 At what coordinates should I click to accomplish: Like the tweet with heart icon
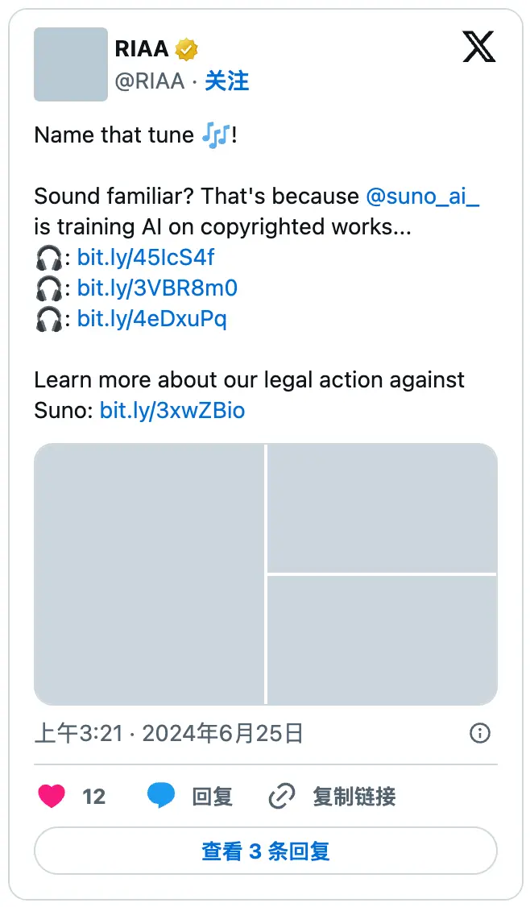(x=52, y=797)
